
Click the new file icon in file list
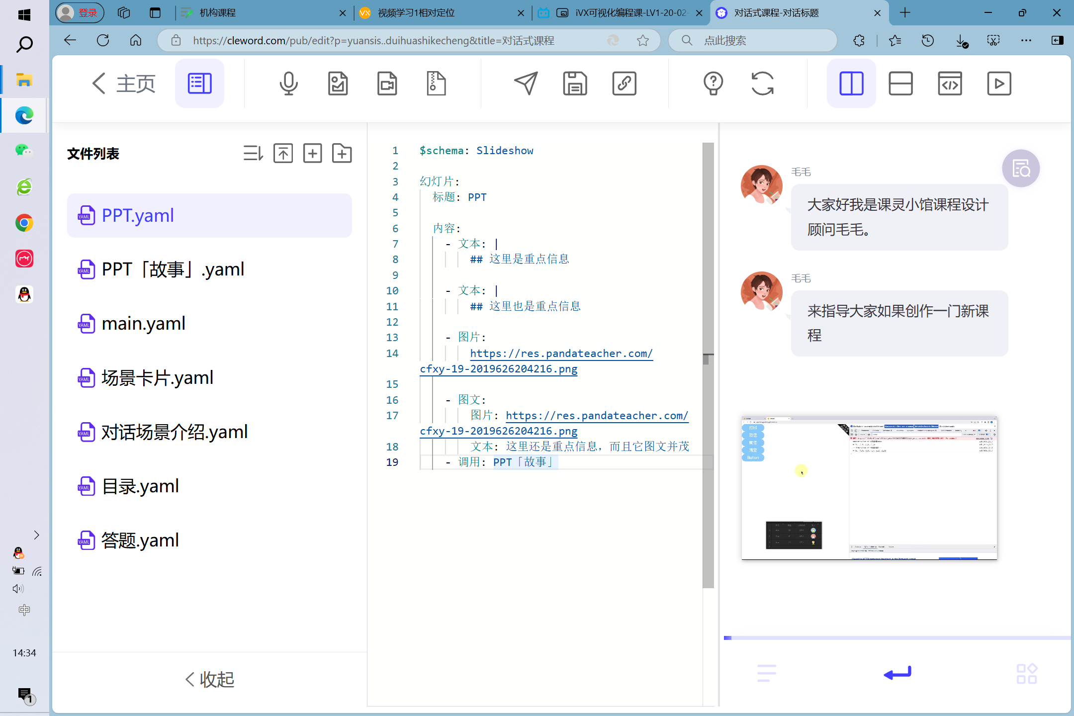312,153
